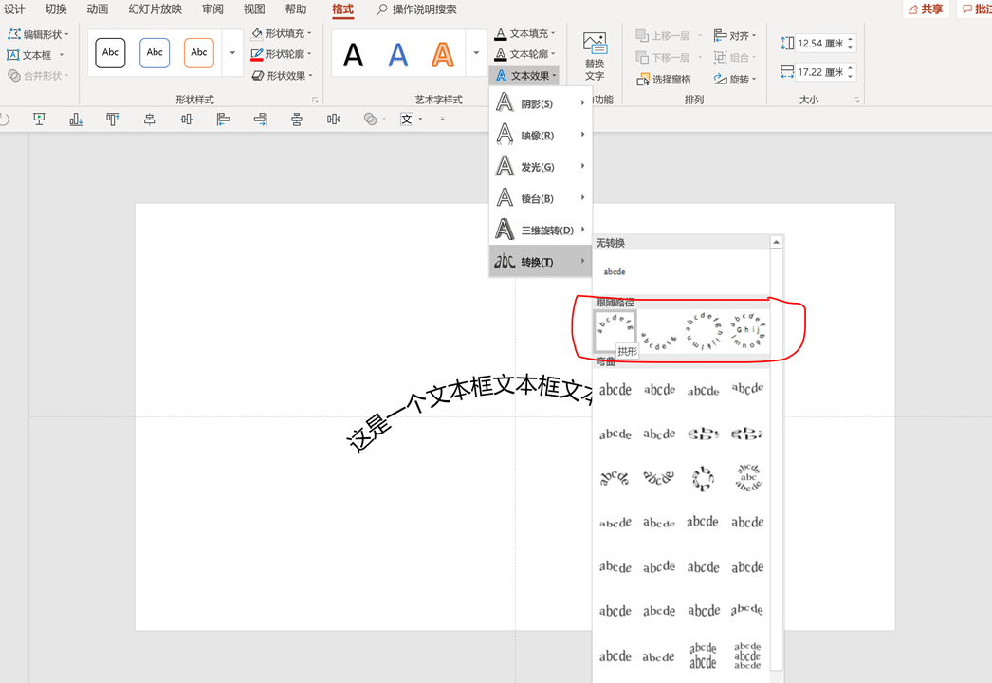992x683 pixels.
Task: Open the 形状轮廓 dropdown
Action: 282,54
